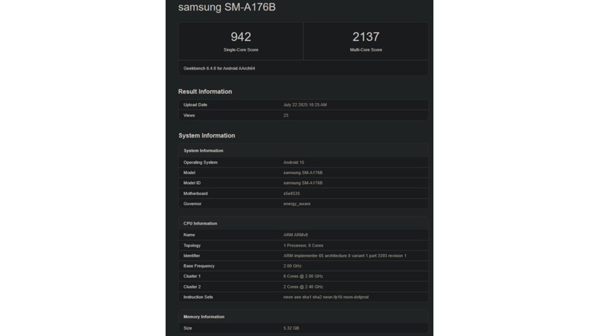
Task: Click the Base Frequency label
Action: coord(199,266)
